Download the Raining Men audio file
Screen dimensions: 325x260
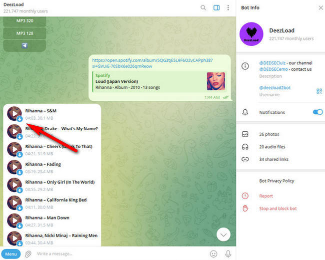(19, 244)
